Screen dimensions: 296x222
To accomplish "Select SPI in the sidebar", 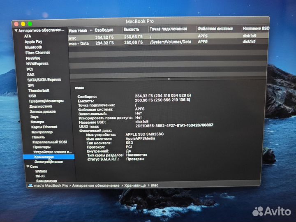I will tap(30, 85).
